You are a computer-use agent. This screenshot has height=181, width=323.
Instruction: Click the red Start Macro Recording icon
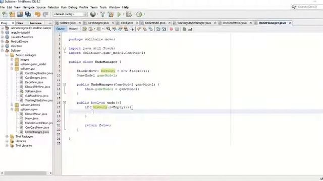pos(171,29)
